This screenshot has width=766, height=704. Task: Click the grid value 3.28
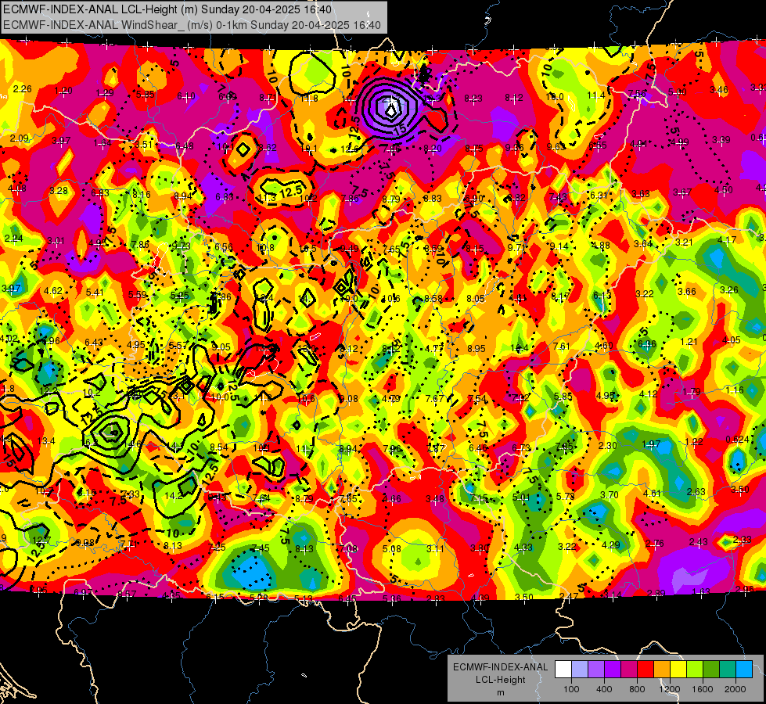click(59, 191)
